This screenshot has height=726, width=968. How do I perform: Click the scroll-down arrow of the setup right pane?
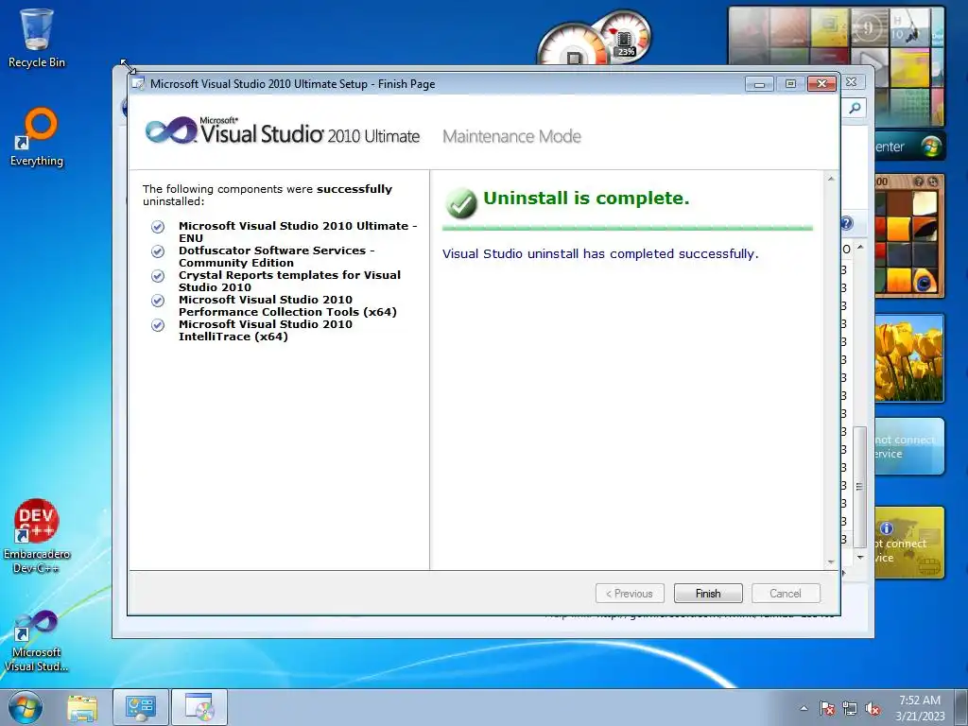(x=831, y=562)
